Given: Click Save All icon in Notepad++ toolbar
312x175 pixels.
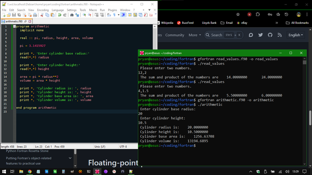Looking at the screenshot, I should tap(19, 15).
